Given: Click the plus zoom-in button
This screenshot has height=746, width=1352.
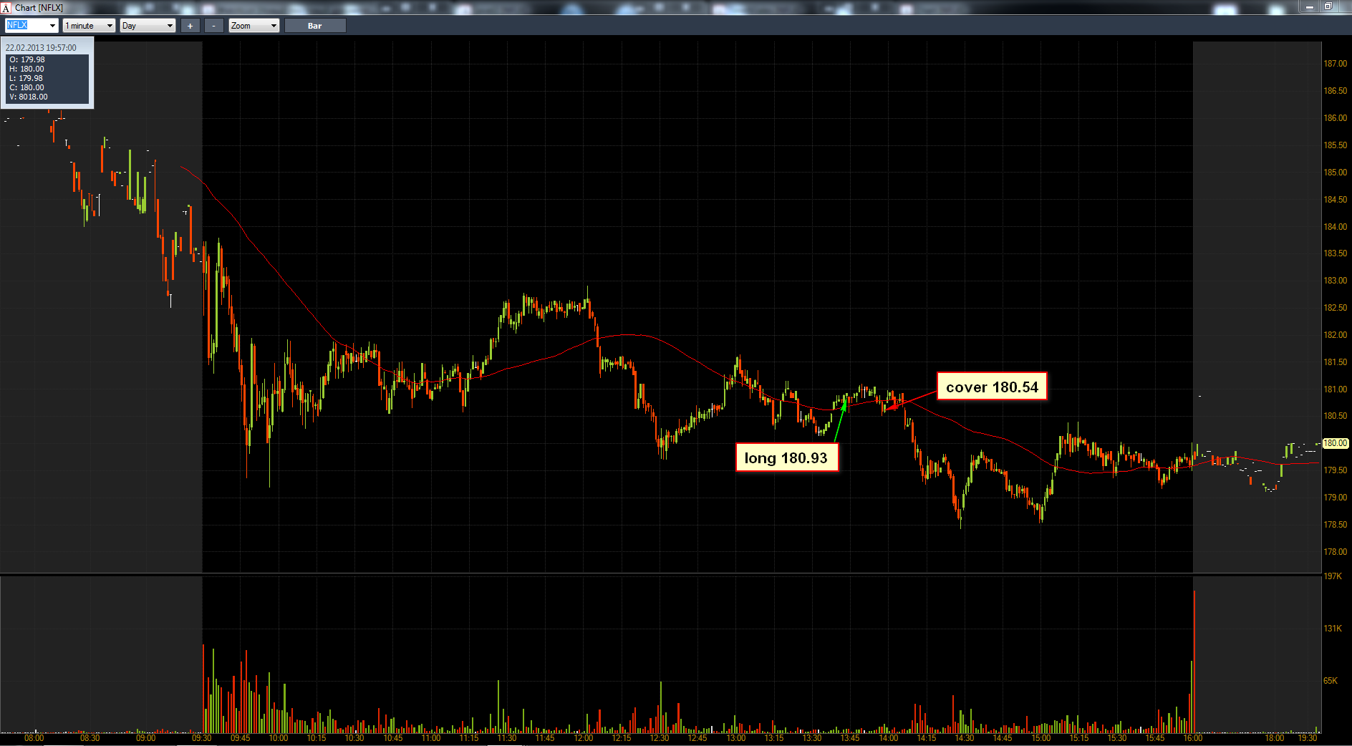Looking at the screenshot, I should (190, 26).
